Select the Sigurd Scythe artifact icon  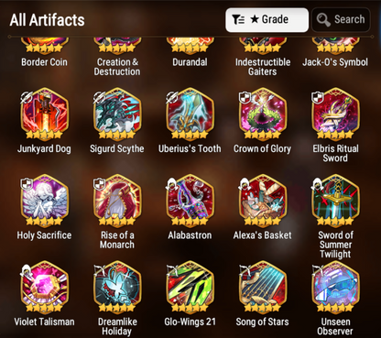[x=117, y=114]
